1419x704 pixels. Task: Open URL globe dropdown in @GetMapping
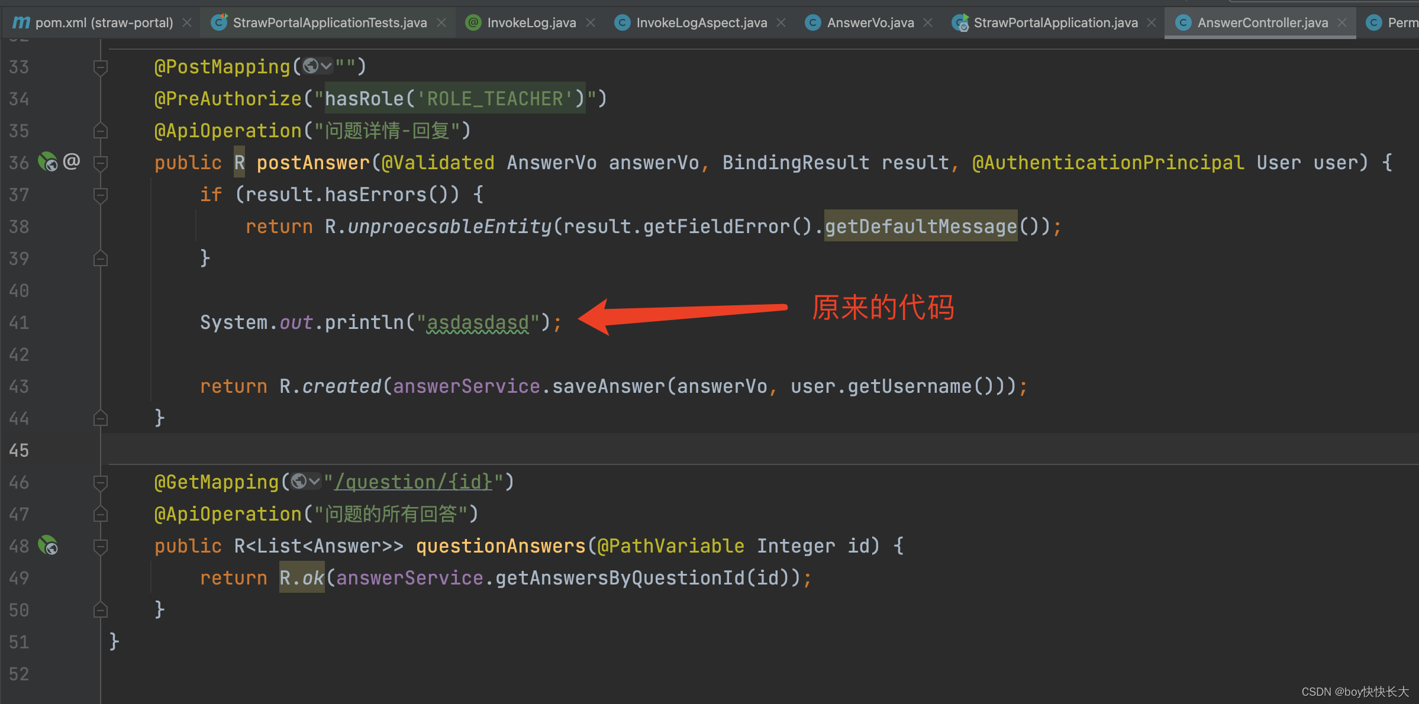[305, 482]
